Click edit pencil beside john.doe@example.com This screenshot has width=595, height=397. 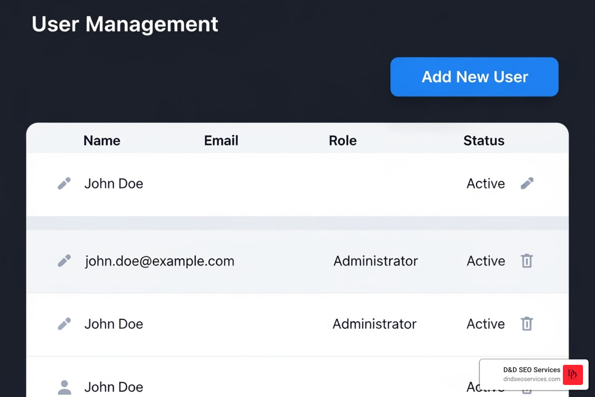(x=64, y=261)
